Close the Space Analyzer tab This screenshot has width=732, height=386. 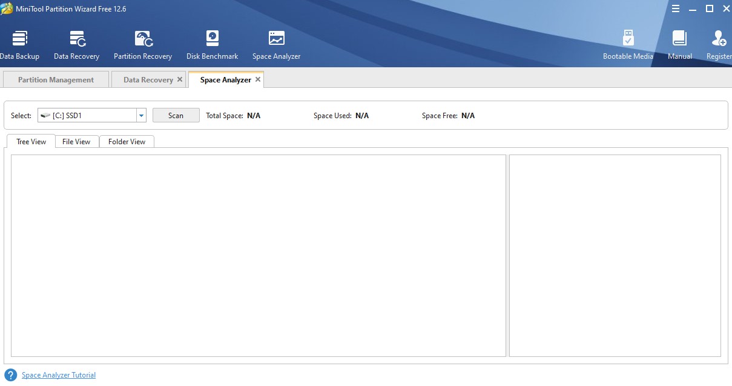[258, 79]
